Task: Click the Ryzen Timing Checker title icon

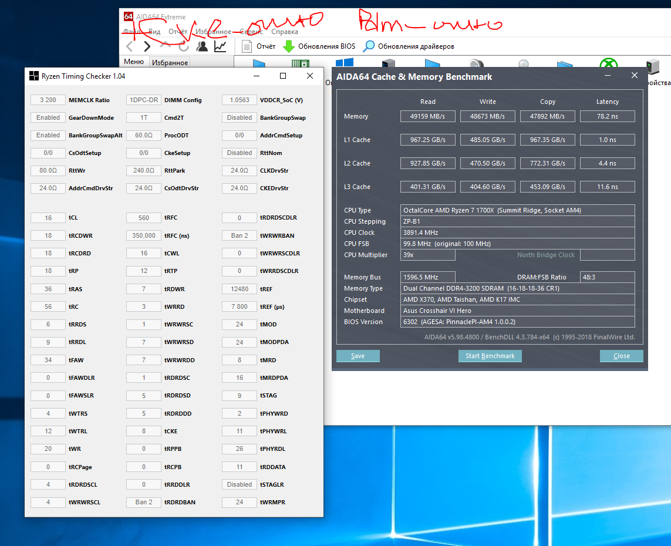Action: (x=33, y=76)
